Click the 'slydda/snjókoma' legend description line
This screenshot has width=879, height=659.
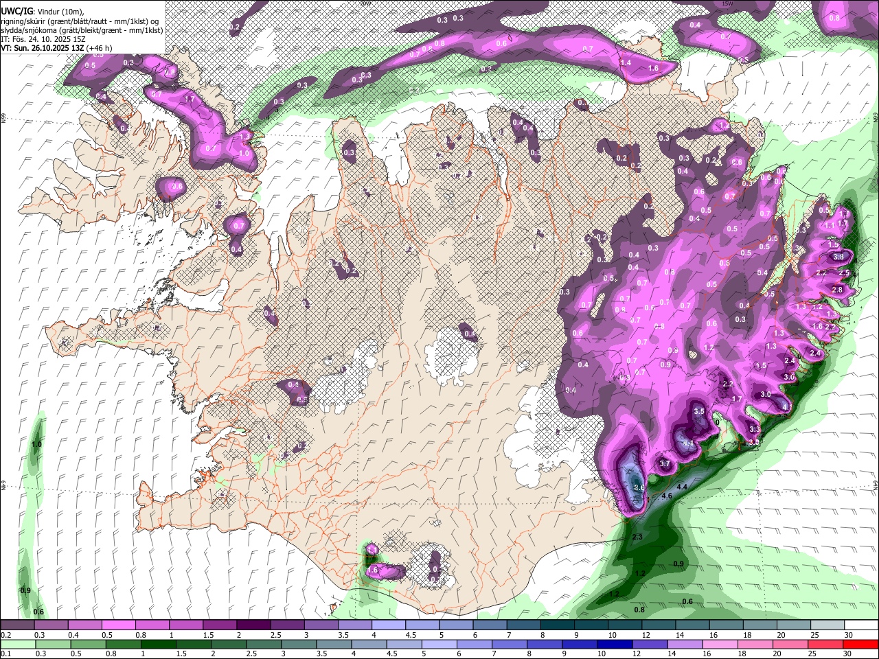82,30
